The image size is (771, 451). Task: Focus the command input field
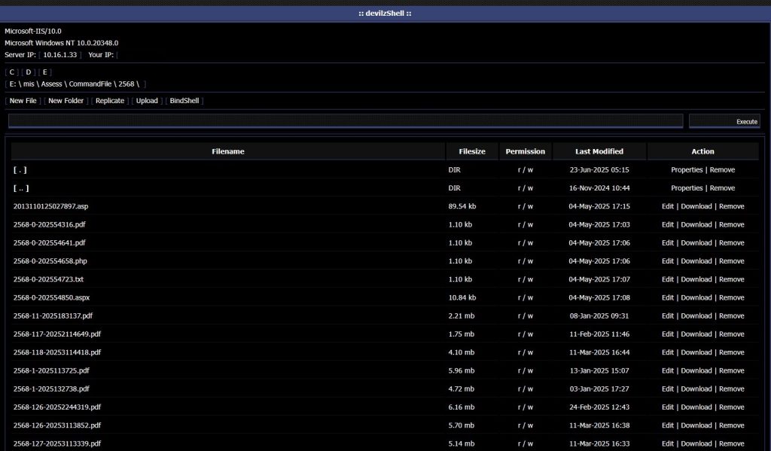(x=346, y=120)
